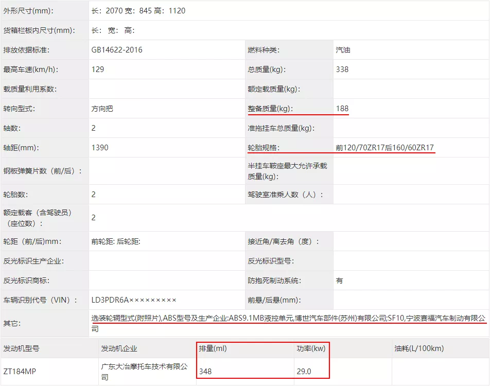Click the 轴数 label
Image resolution: width=490 pixels, height=386 pixels.
[x=12, y=129]
